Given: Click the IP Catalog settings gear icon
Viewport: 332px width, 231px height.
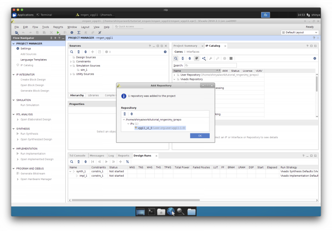Looking at the screenshot, I should [314, 58].
